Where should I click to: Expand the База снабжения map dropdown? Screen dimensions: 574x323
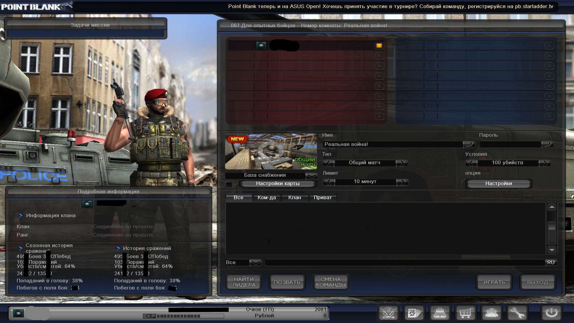(312, 176)
